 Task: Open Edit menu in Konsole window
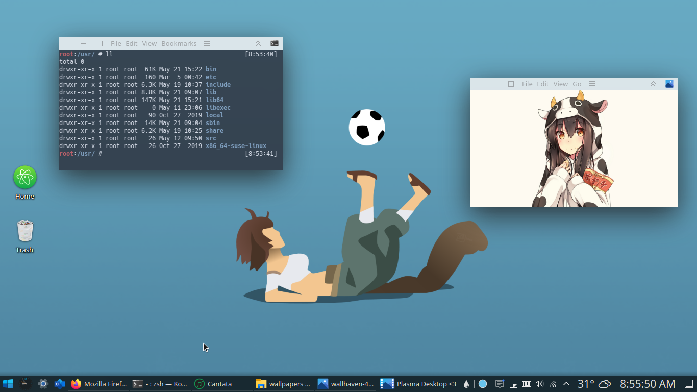[132, 44]
